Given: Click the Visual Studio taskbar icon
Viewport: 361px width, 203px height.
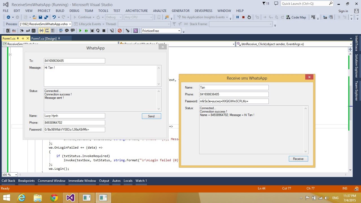Looking at the screenshot, I should click(71, 198).
